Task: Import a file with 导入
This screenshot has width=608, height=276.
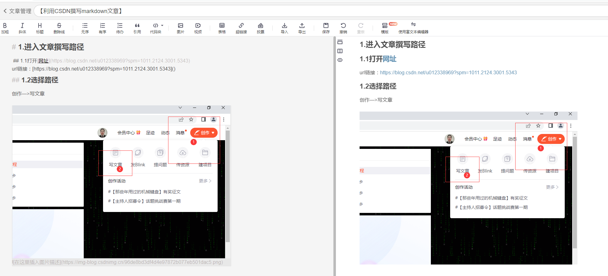Action: click(285, 28)
